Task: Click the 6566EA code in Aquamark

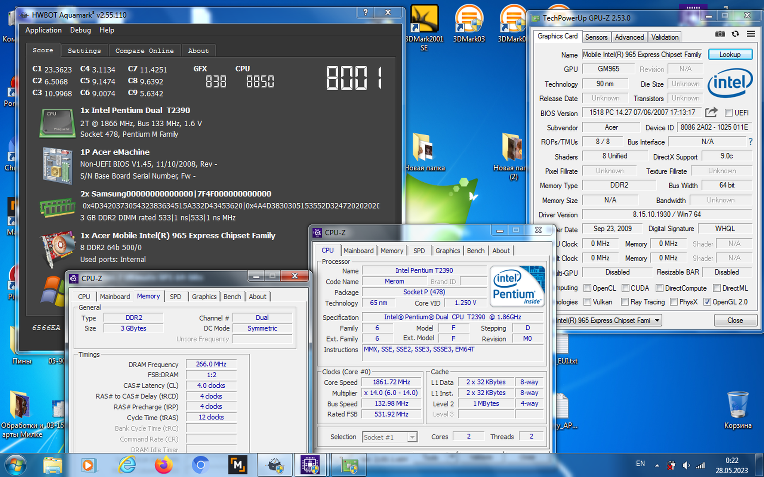Action: click(x=46, y=328)
